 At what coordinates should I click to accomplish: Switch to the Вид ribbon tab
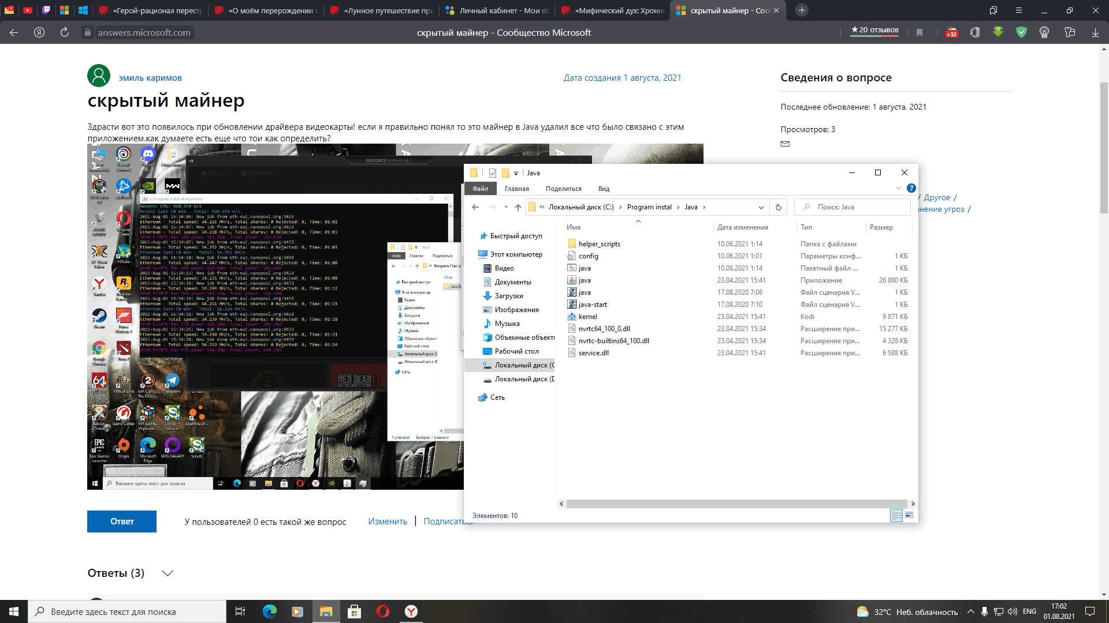coord(604,189)
